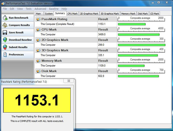Click the 2D Graphics Mark green result bar

coord(142,45)
